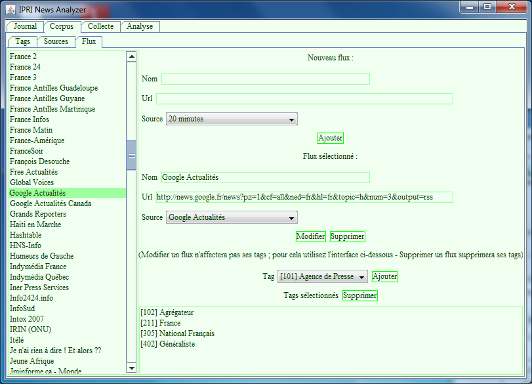532x384 pixels.
Task: Click the new flux Nom field
Action: click(265, 79)
